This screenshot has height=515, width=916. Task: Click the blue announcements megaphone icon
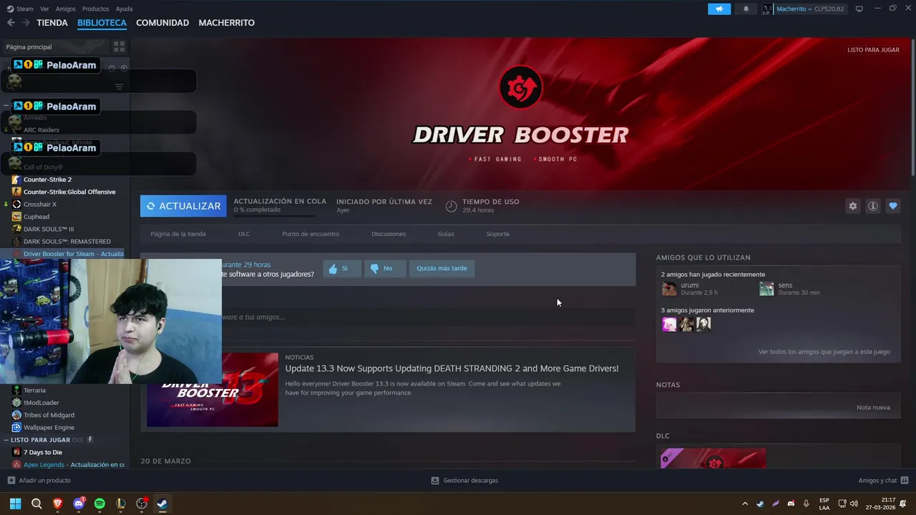[719, 9]
